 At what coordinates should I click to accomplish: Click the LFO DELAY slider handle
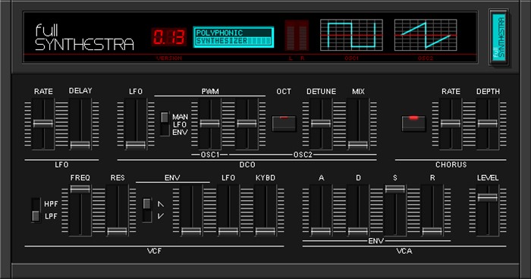(80, 145)
